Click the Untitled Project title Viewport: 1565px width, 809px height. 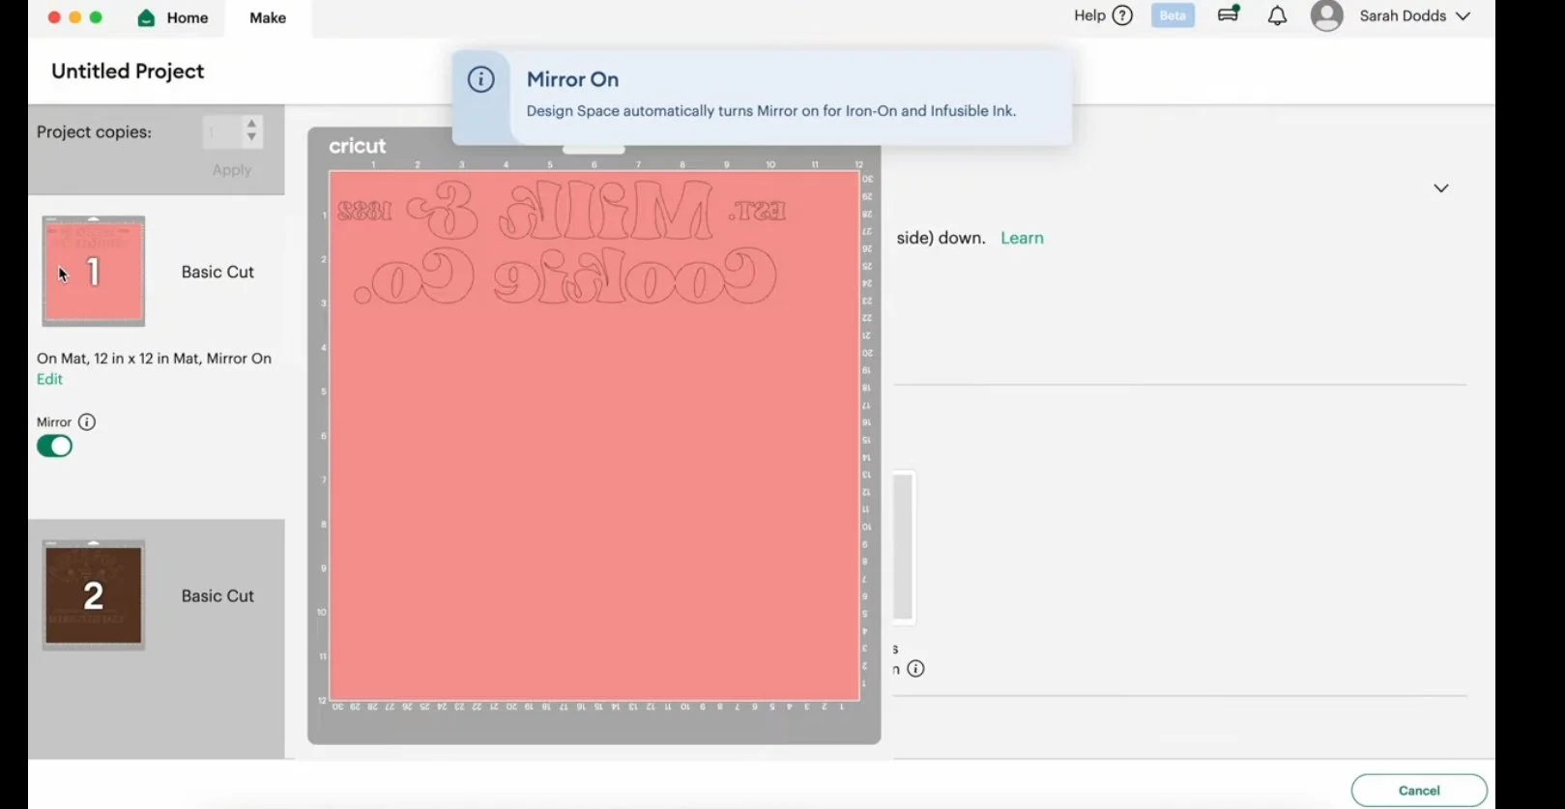(128, 72)
